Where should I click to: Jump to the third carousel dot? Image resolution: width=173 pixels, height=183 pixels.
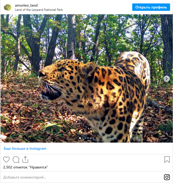(85, 138)
